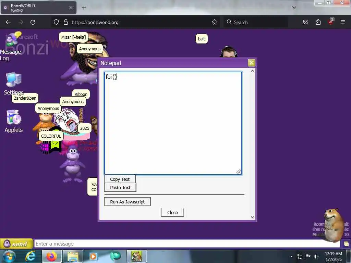Click the Box taskbar icon

[x=137, y=256]
